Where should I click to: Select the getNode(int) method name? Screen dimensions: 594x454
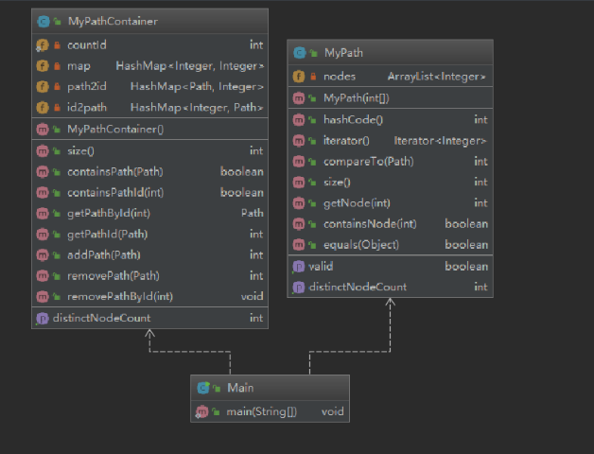pos(357,203)
